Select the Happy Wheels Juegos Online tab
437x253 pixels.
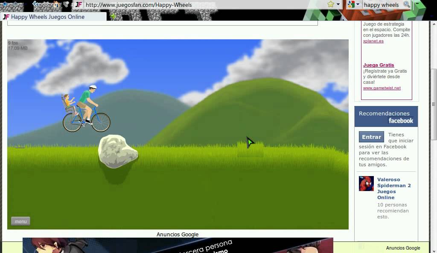[53, 17]
